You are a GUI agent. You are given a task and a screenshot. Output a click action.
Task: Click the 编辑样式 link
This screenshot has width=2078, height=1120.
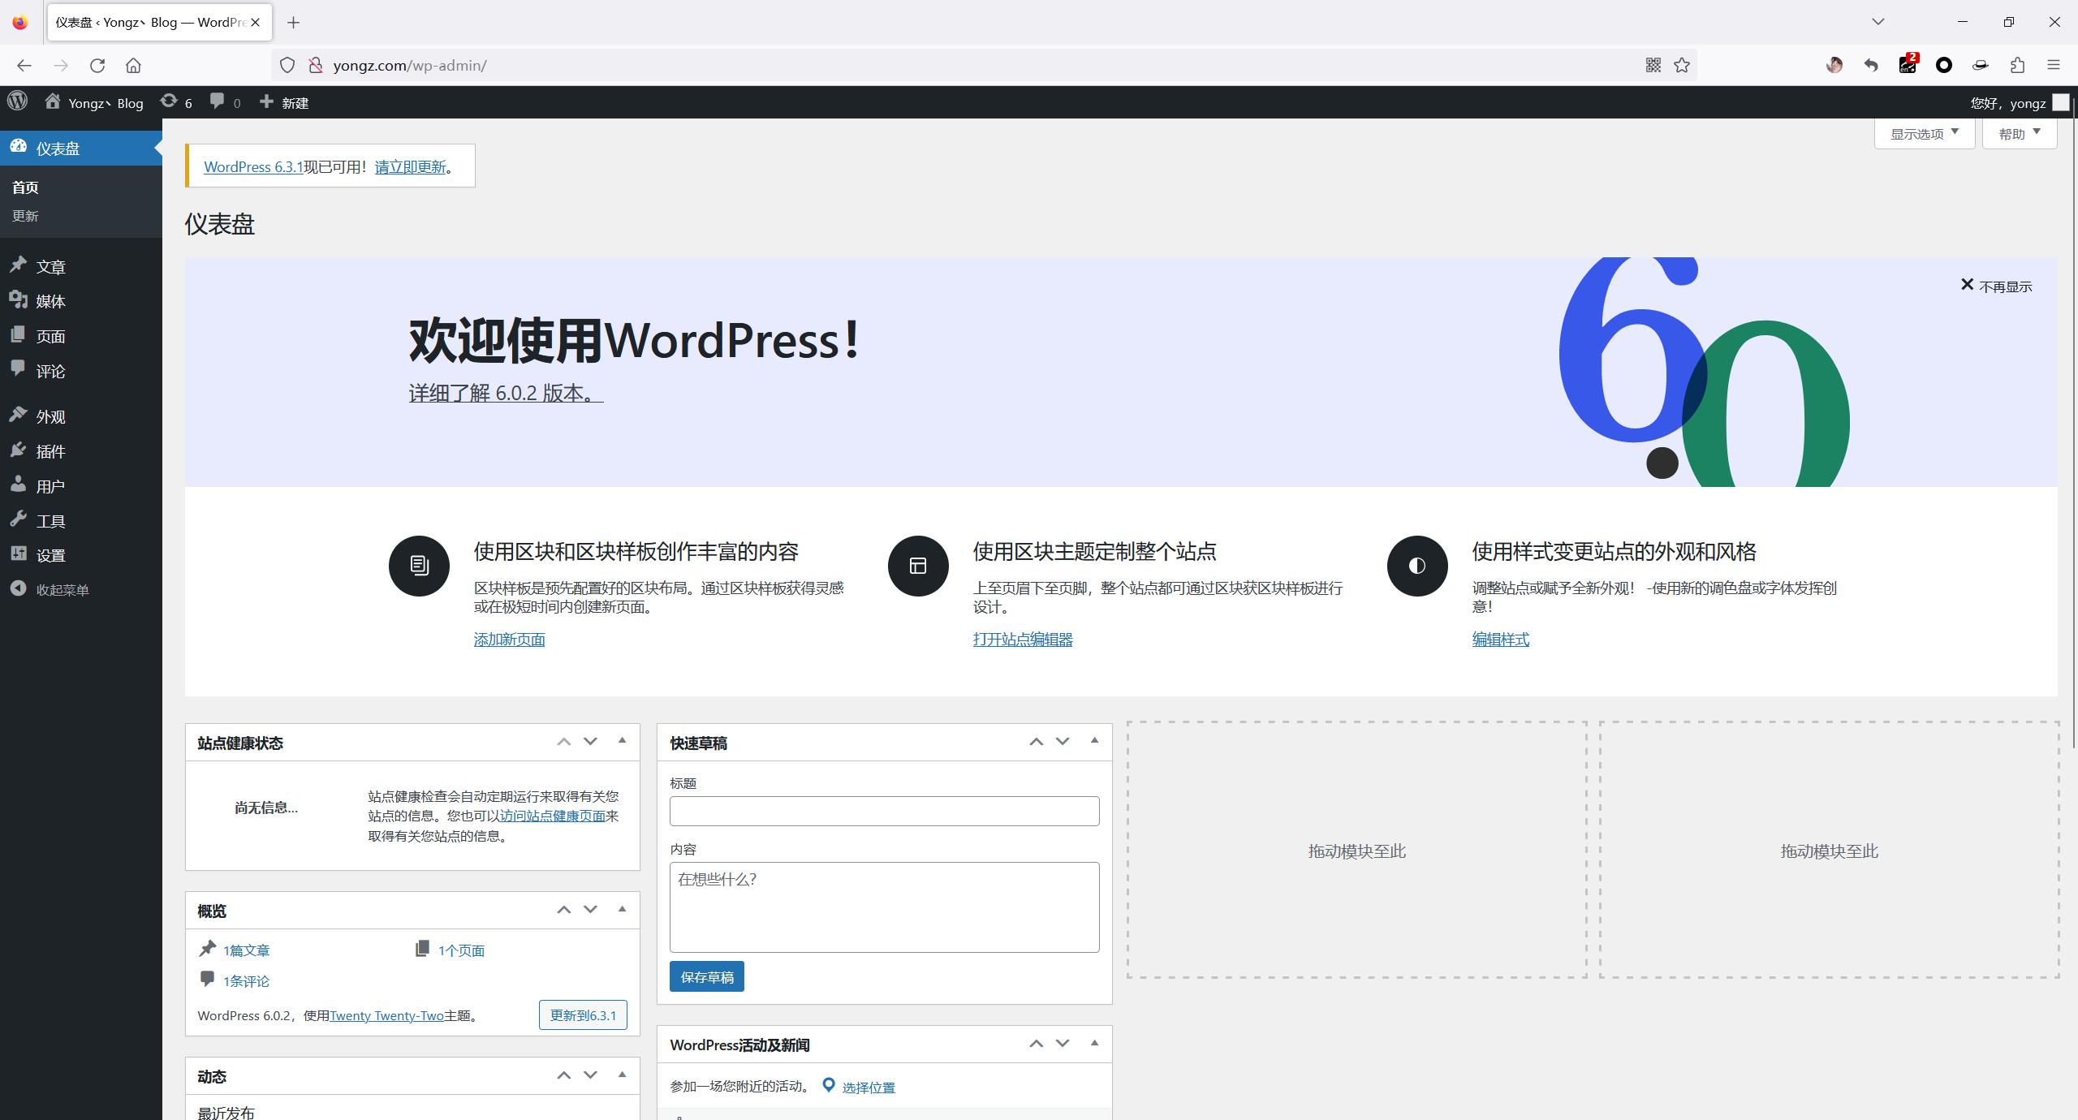tap(1501, 640)
